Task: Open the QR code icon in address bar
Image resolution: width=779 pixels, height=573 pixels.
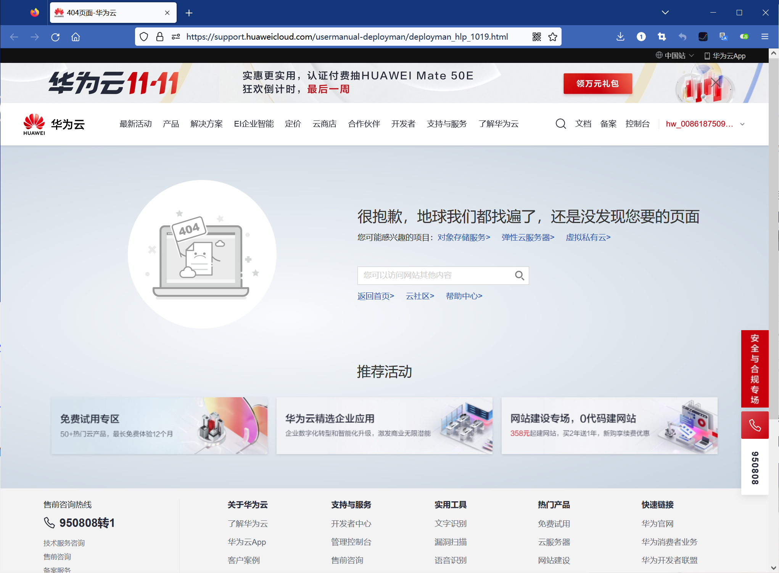Action: (536, 37)
